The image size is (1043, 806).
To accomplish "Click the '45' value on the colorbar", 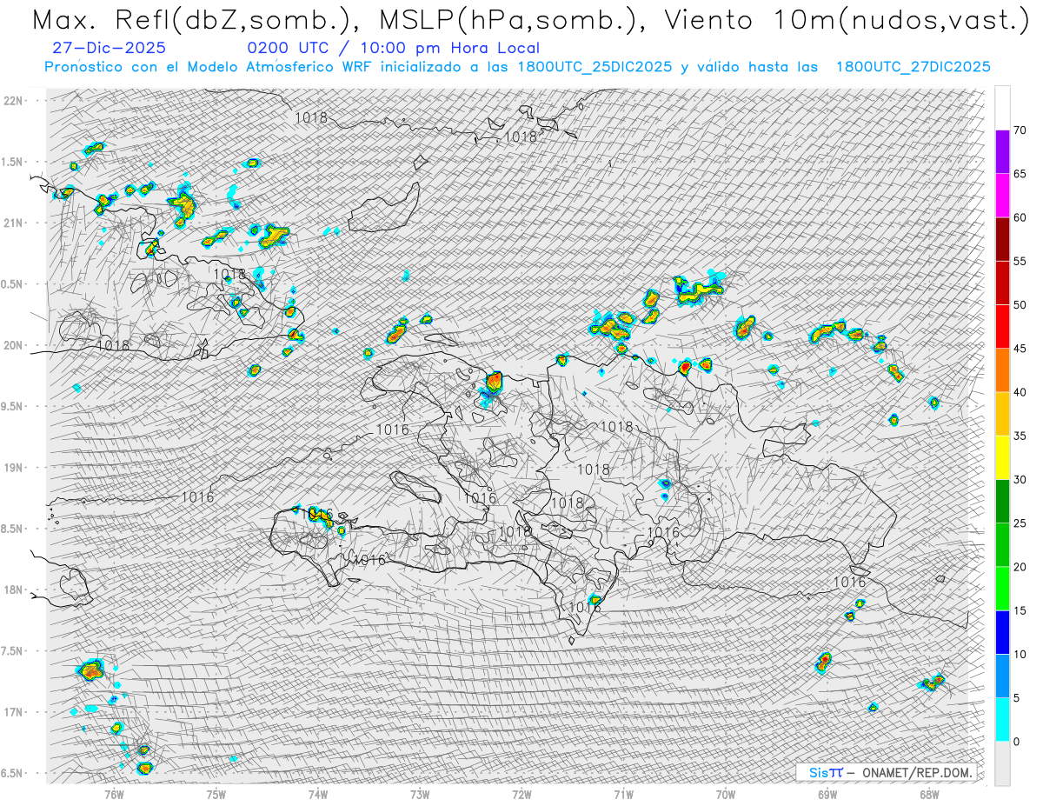I will click(x=1020, y=349).
